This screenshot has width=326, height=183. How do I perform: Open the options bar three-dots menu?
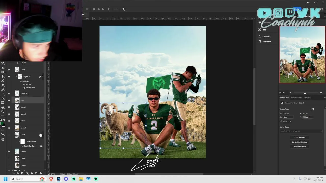tap(116, 9)
